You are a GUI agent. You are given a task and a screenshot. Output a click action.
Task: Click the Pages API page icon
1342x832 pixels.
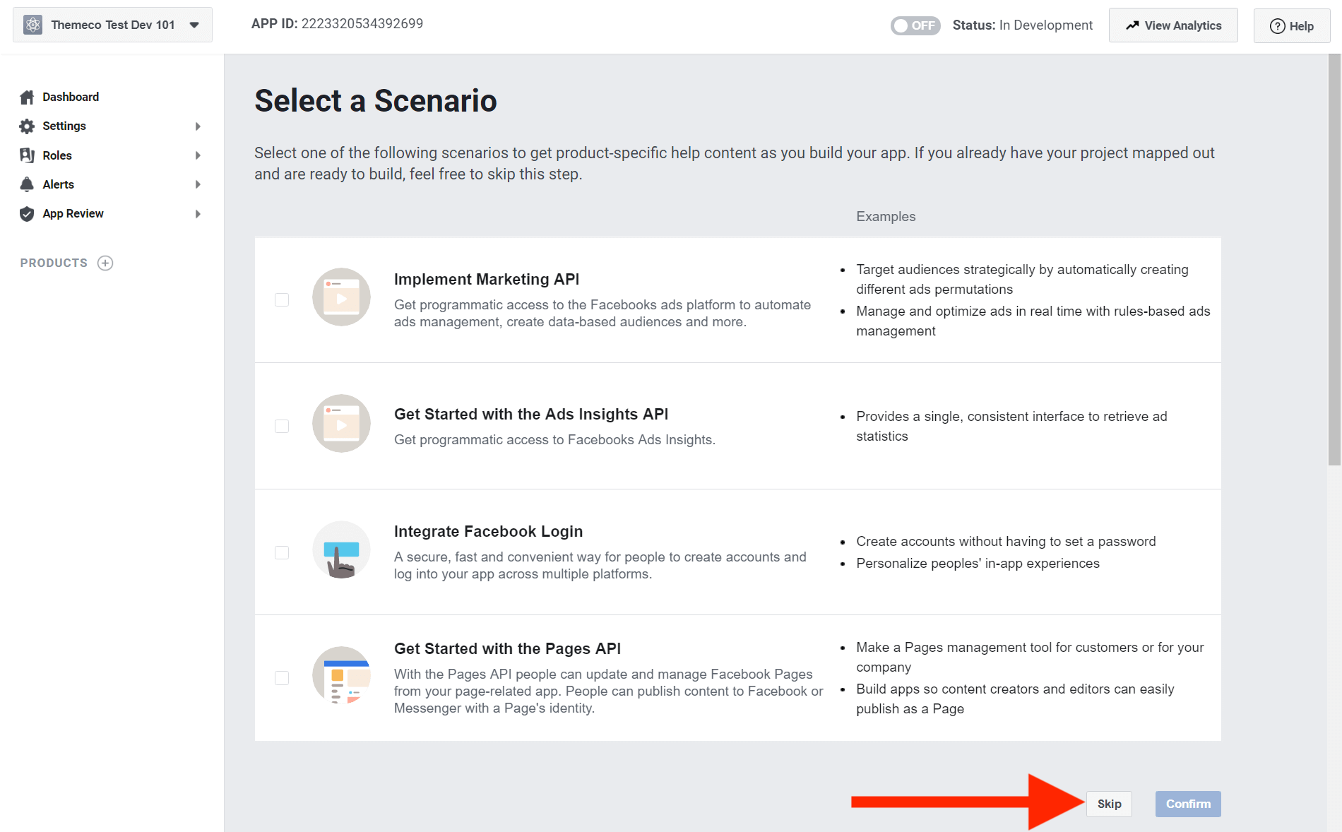pos(341,675)
